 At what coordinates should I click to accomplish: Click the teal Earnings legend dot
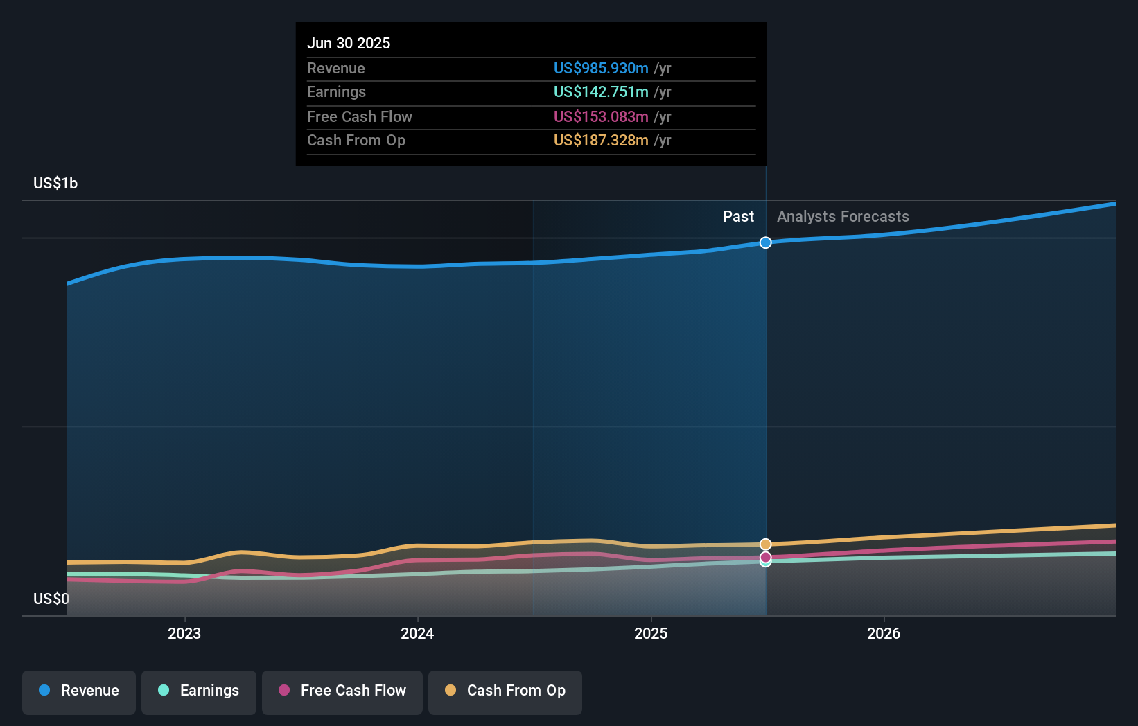(x=164, y=690)
